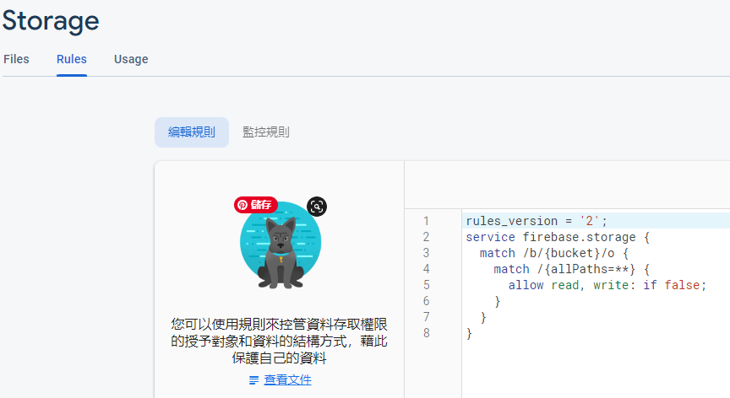Click the document icon beside 查看文件
Screen dimensions: 730x398
tap(253, 380)
